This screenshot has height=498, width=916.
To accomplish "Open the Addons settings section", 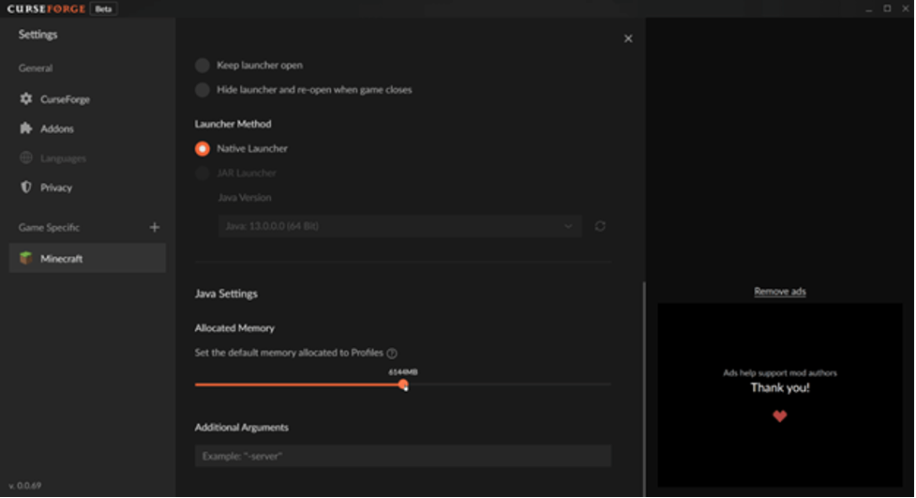I will [57, 128].
